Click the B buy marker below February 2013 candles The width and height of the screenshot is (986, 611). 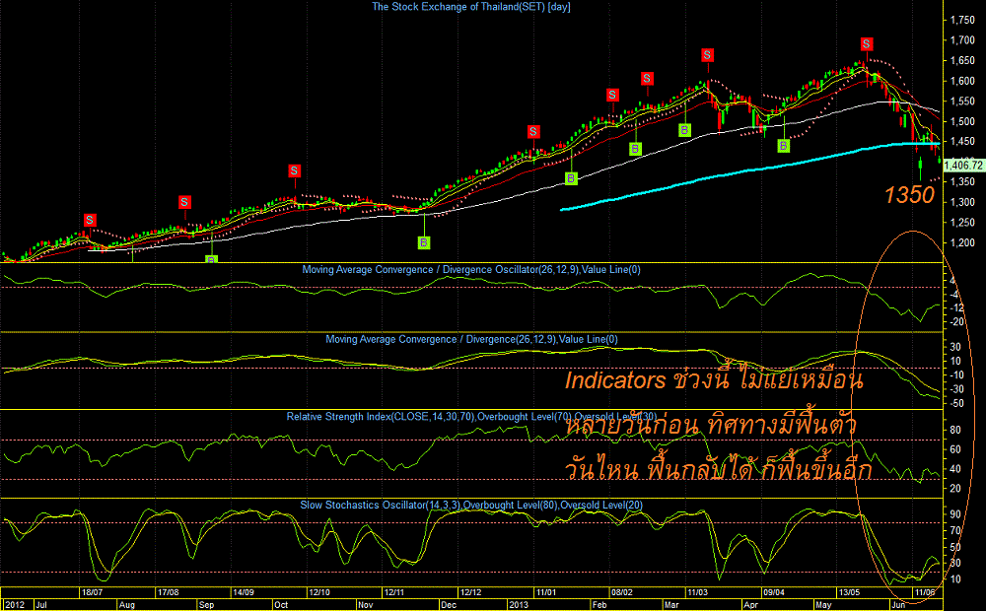pyautogui.click(x=636, y=149)
